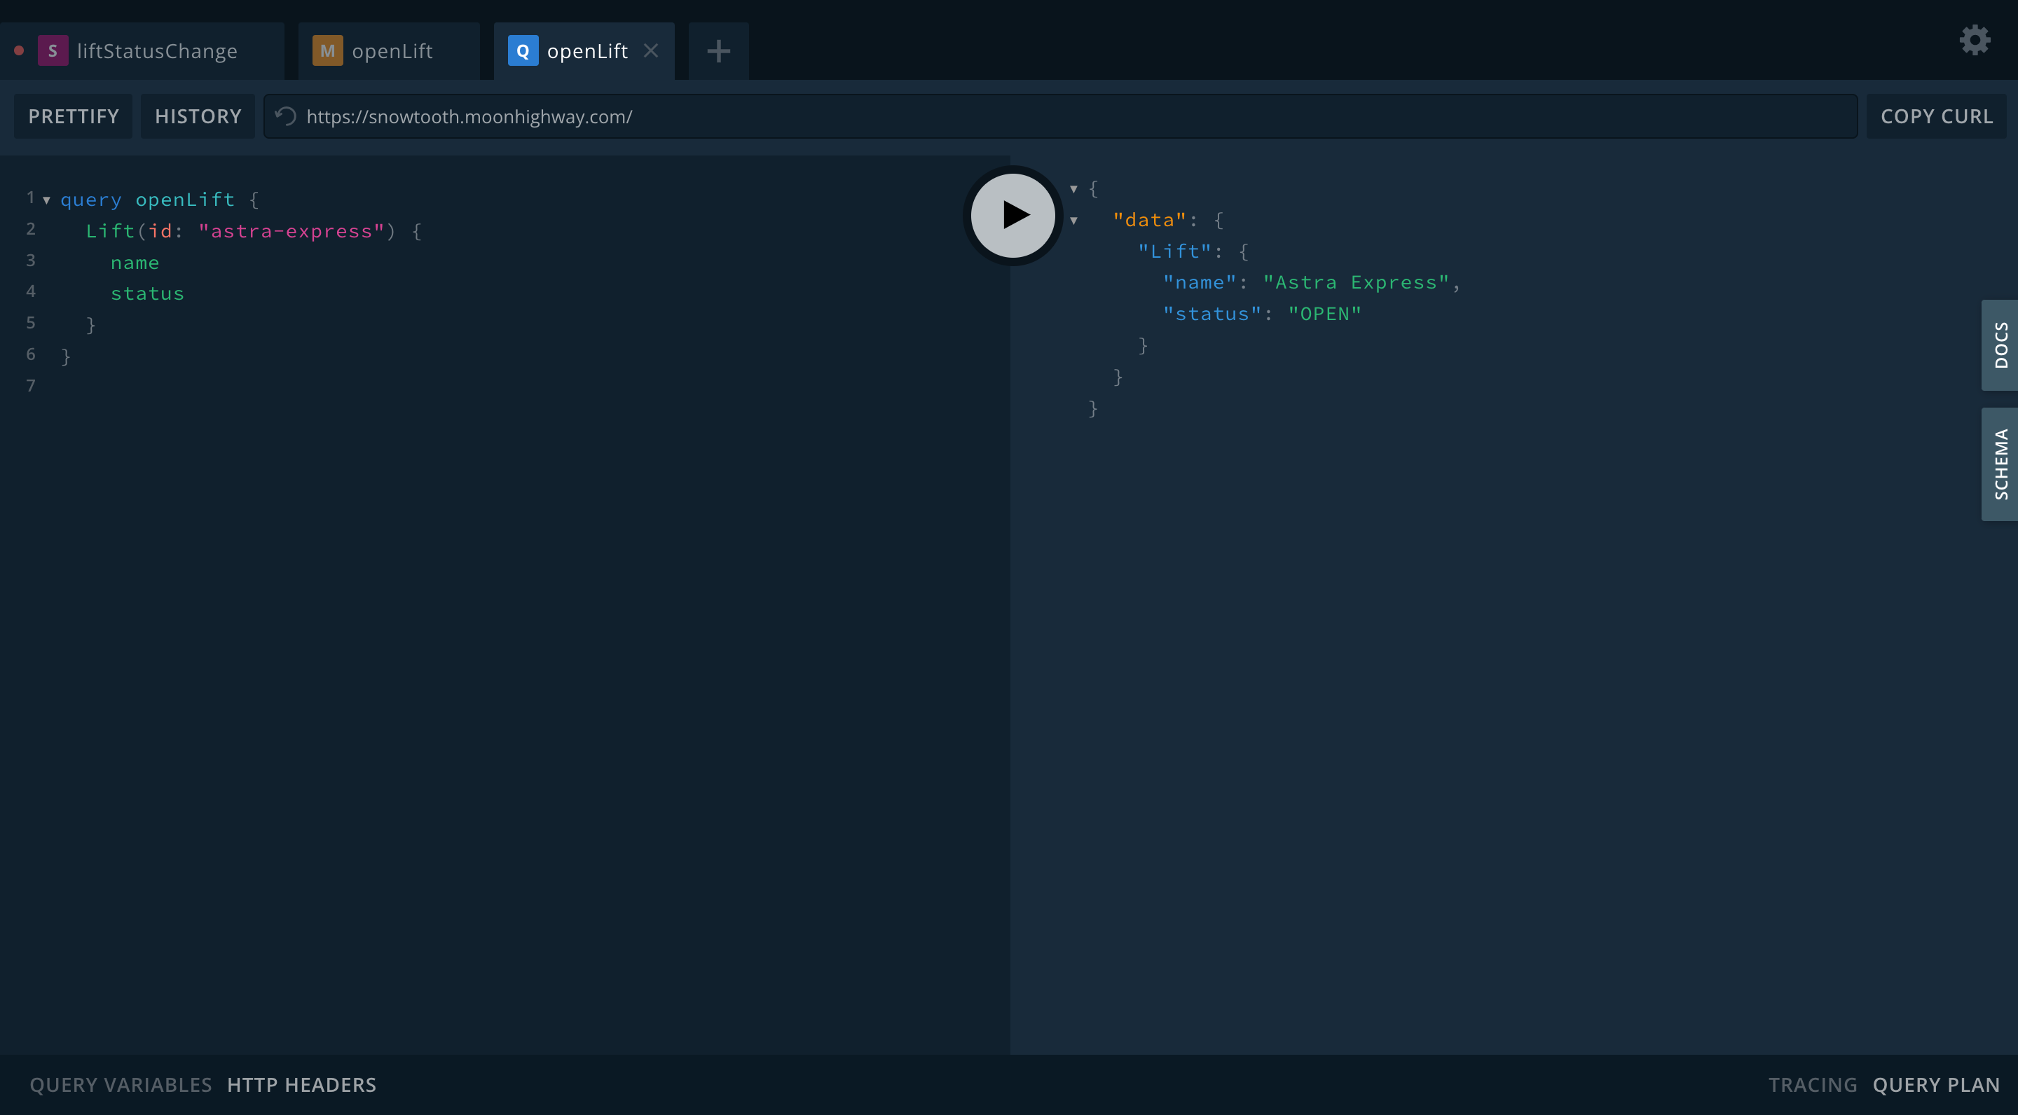This screenshot has width=2018, height=1115.
Task: Switch to the mutation openLift tab
Action: pyautogui.click(x=392, y=51)
